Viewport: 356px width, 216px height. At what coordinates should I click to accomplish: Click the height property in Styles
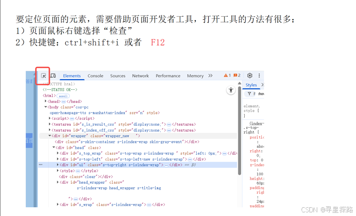(x=256, y=179)
